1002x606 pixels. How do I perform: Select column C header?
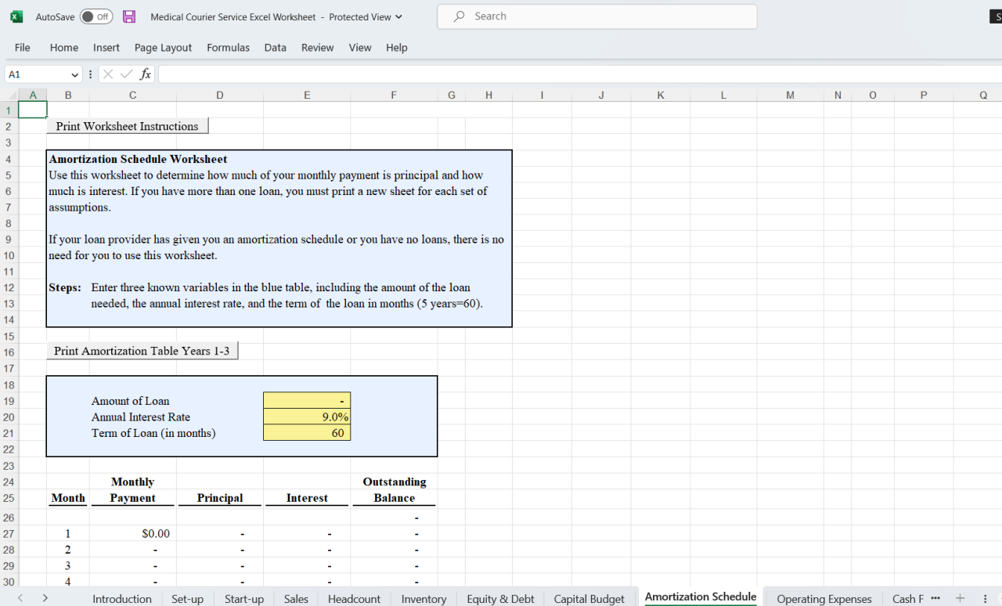(132, 96)
